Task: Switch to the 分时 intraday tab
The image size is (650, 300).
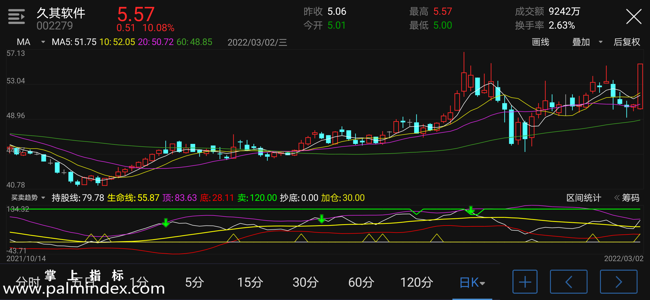Action: point(28,282)
